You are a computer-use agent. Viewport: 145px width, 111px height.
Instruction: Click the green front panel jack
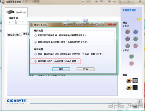131,56
